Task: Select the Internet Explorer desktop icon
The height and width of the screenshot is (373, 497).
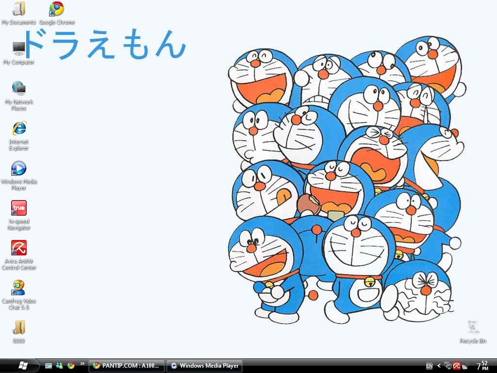Action: [x=19, y=136]
